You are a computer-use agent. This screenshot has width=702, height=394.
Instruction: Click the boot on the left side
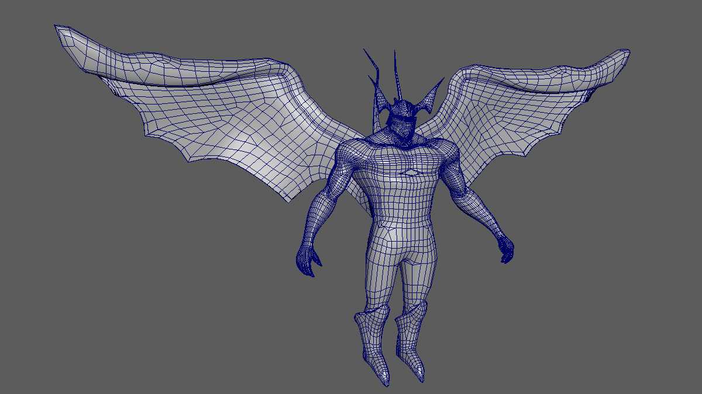pos(372,343)
